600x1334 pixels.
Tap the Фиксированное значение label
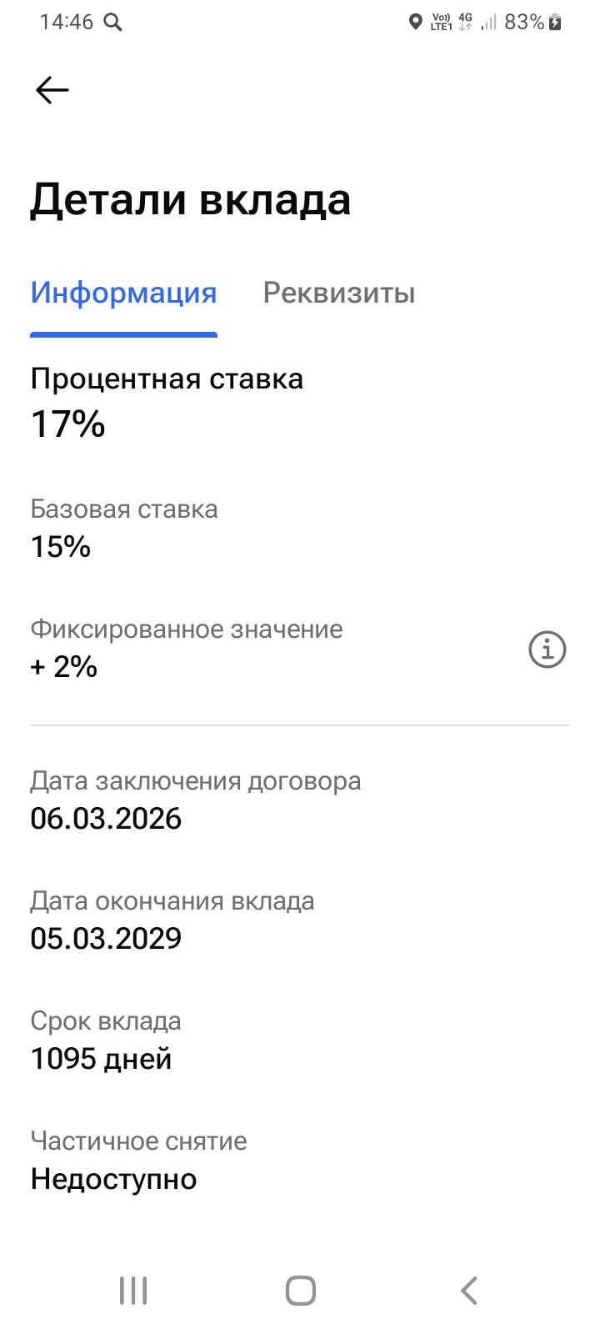[x=187, y=629]
